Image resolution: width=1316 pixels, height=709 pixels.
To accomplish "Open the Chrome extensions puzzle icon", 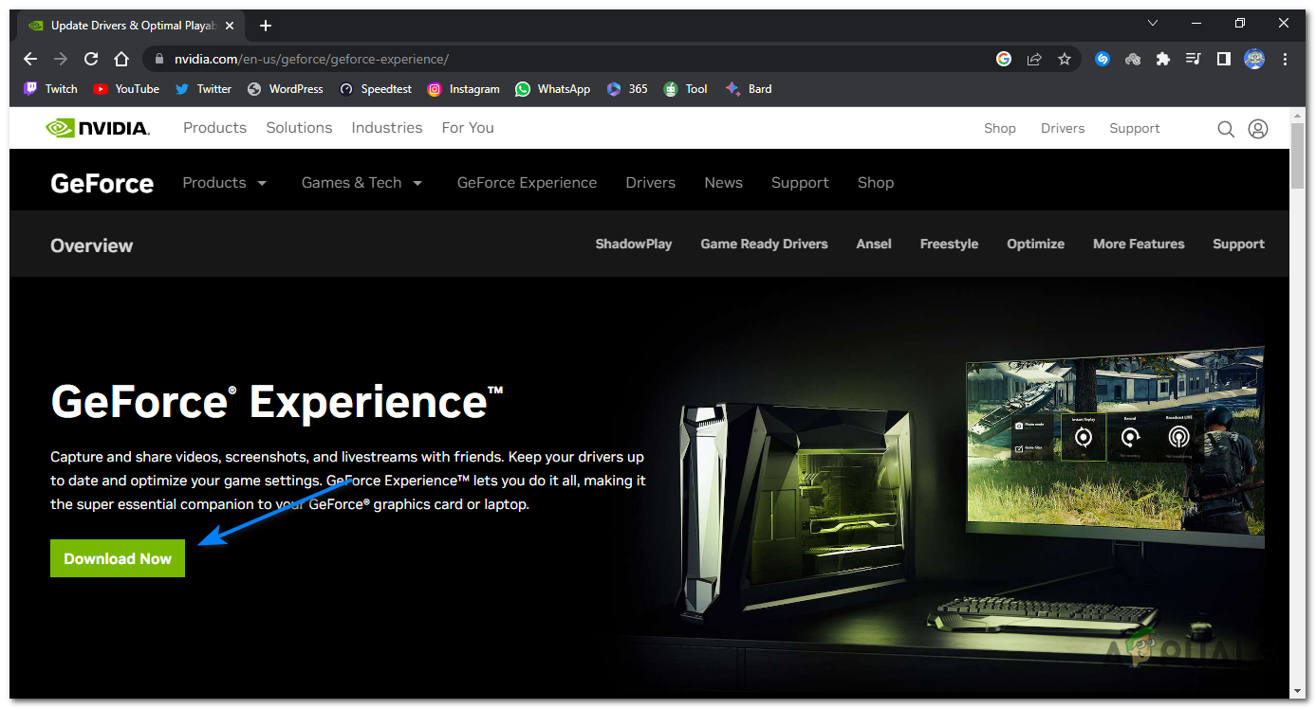I will pyautogui.click(x=1163, y=59).
